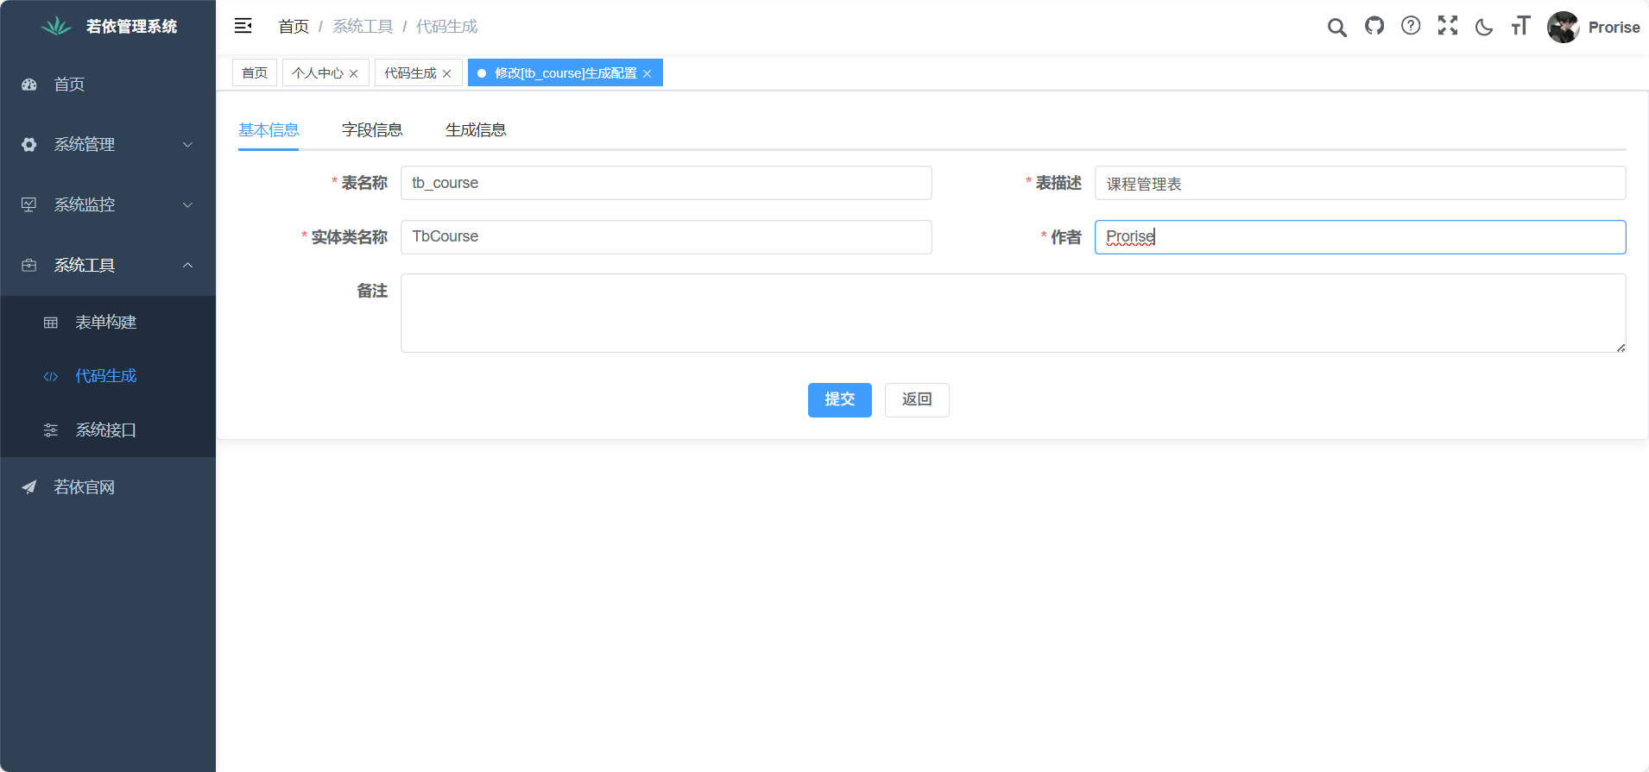Viewport: 1649px width, 772px height.
Task: Open the help documentation icon
Action: [1411, 26]
